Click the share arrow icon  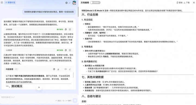(x=70, y=3)
